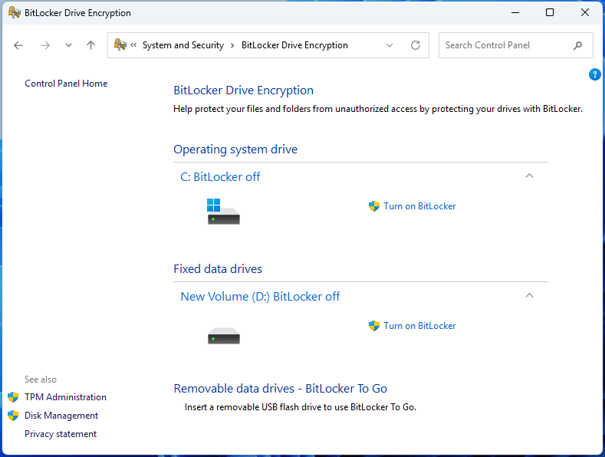Refresh the Control Panel page
The width and height of the screenshot is (605, 457).
click(x=416, y=45)
